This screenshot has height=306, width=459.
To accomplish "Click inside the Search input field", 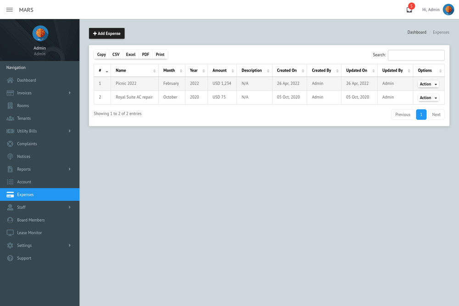I will (x=416, y=55).
